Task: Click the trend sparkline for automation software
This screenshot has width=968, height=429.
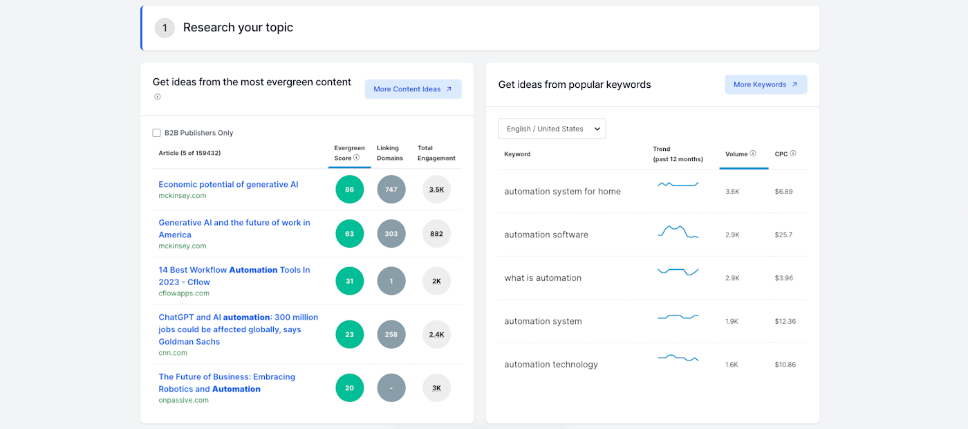Action: pos(678,232)
